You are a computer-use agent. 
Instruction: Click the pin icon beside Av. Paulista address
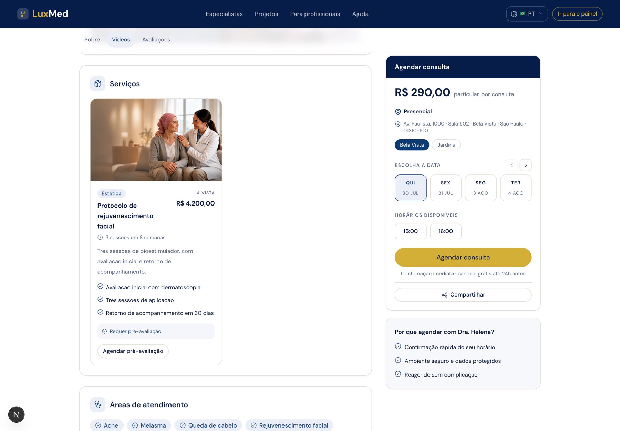click(x=397, y=124)
